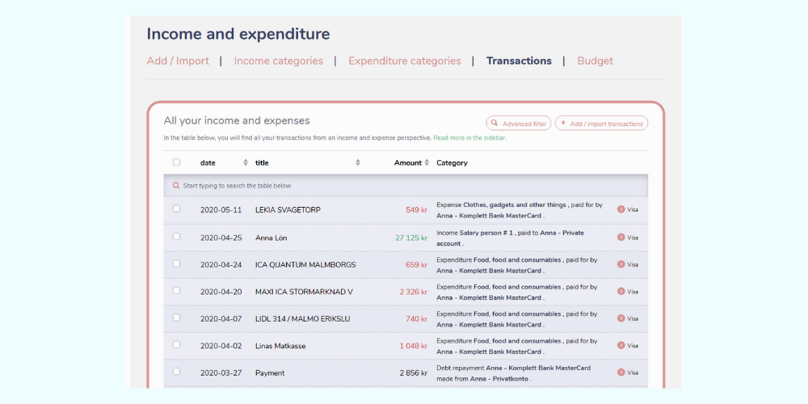The width and height of the screenshot is (808, 404).
Task: Check the MAXI ICA STORMARKNAD V row checkbox
Action: tap(177, 291)
